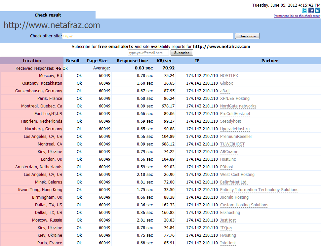Follow the PDhost partner link
The image size is (321, 246).
pyautogui.click(x=227, y=167)
